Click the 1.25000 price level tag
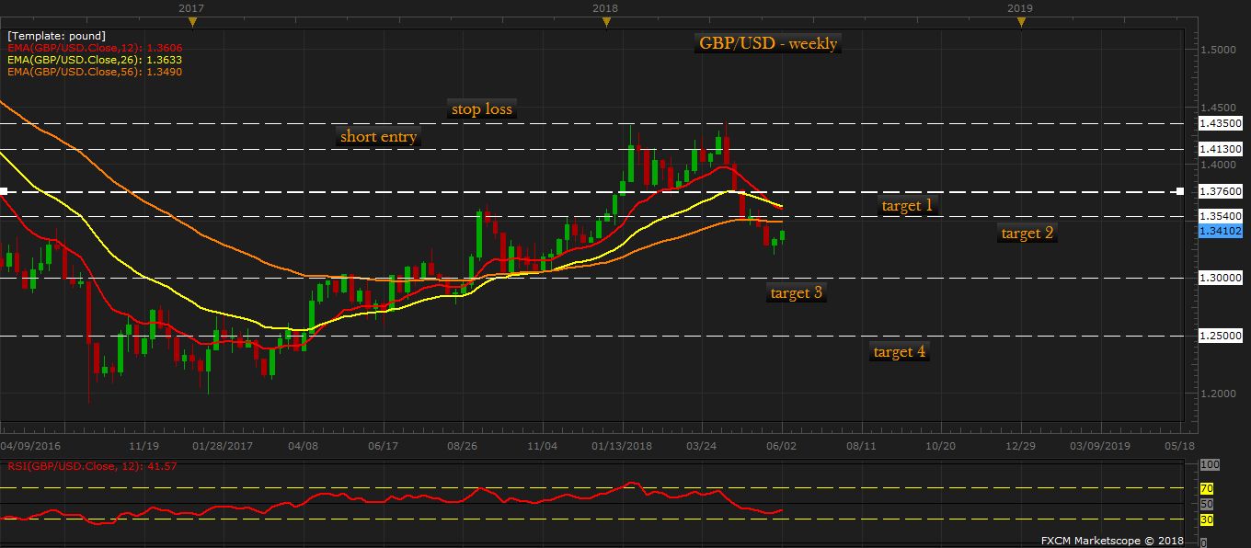1251x548 pixels. (x=1222, y=337)
